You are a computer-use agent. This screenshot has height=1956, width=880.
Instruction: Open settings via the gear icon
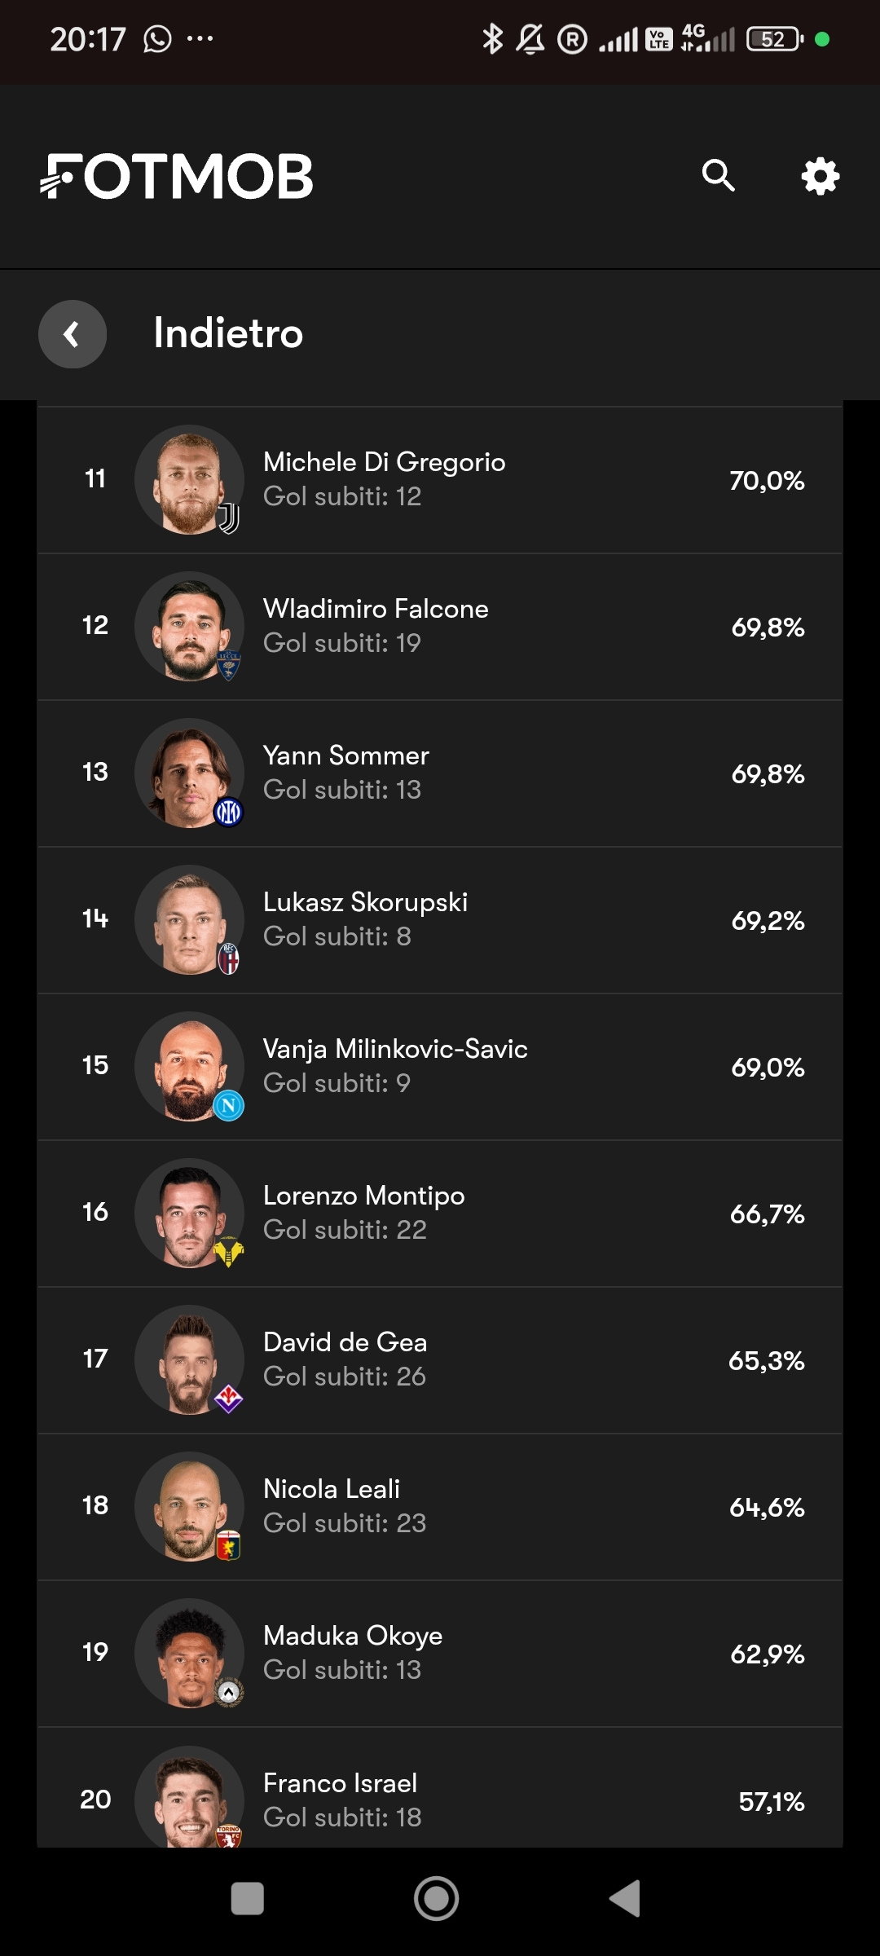pyautogui.click(x=820, y=176)
